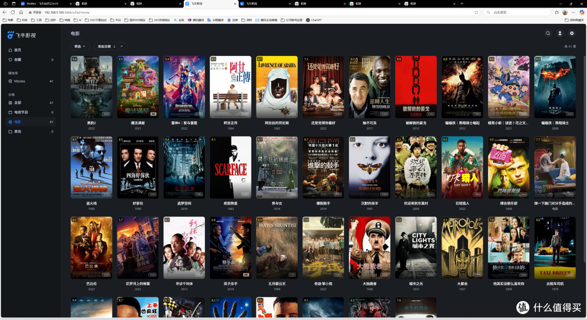Open the 巴比伦 poster
Viewport: 587px width, 320px height.
91,247
